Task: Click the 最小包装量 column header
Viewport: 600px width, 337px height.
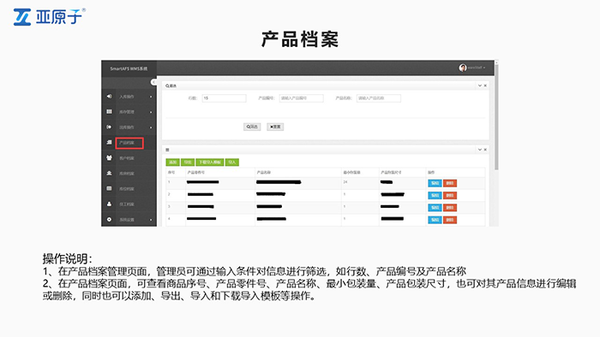Action: coord(351,173)
